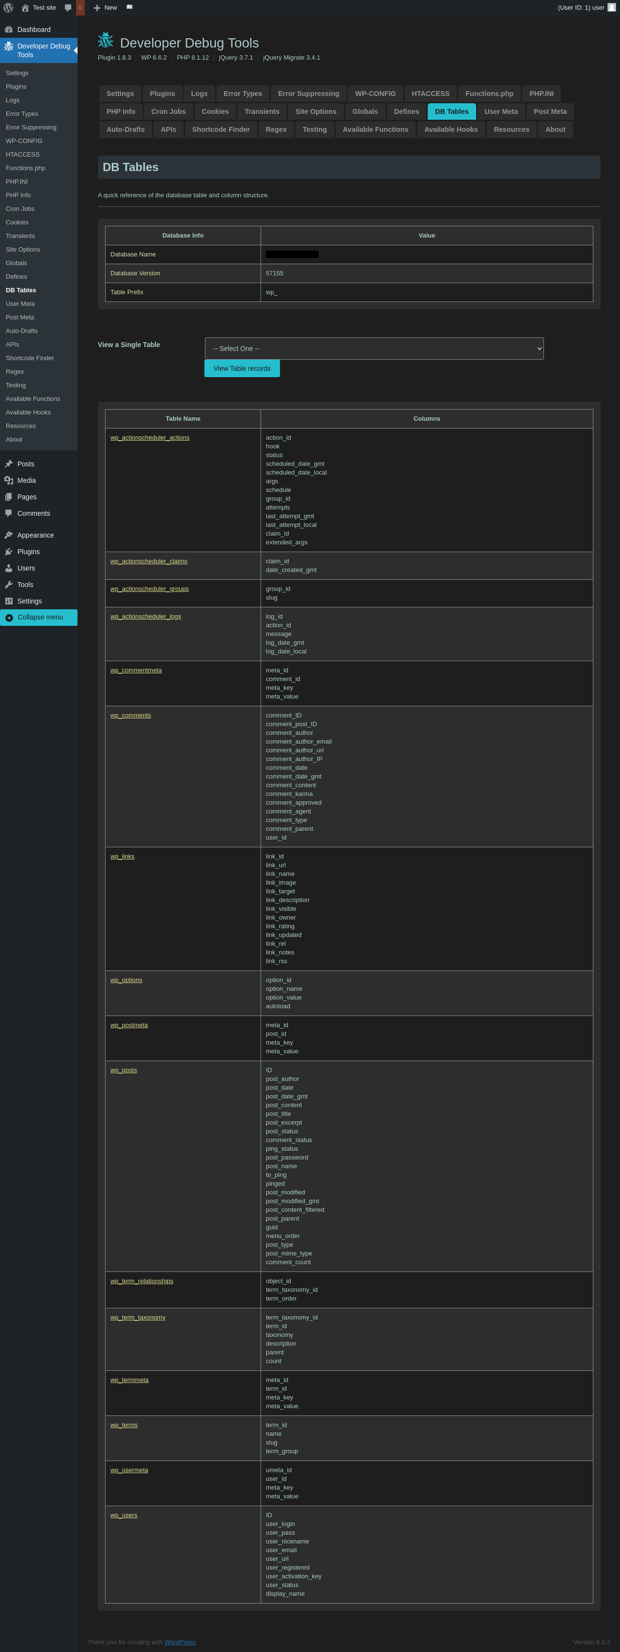
Task: Click the View Table records button
Action: (242, 368)
